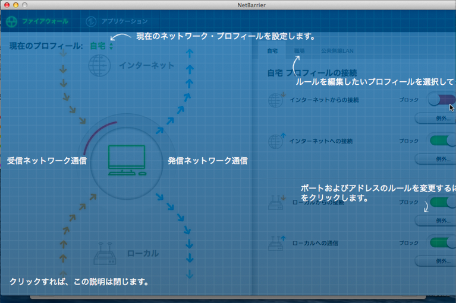Open 例外 for ローカルへの通信
The width and height of the screenshot is (456, 303).
(x=435, y=261)
